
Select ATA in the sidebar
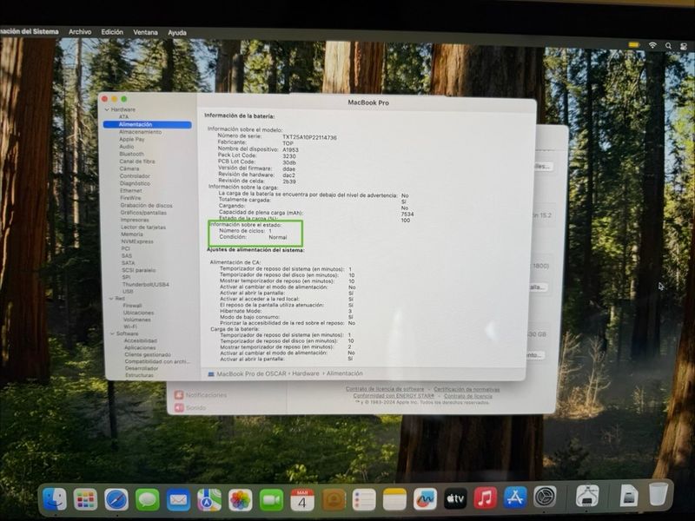[x=123, y=117]
